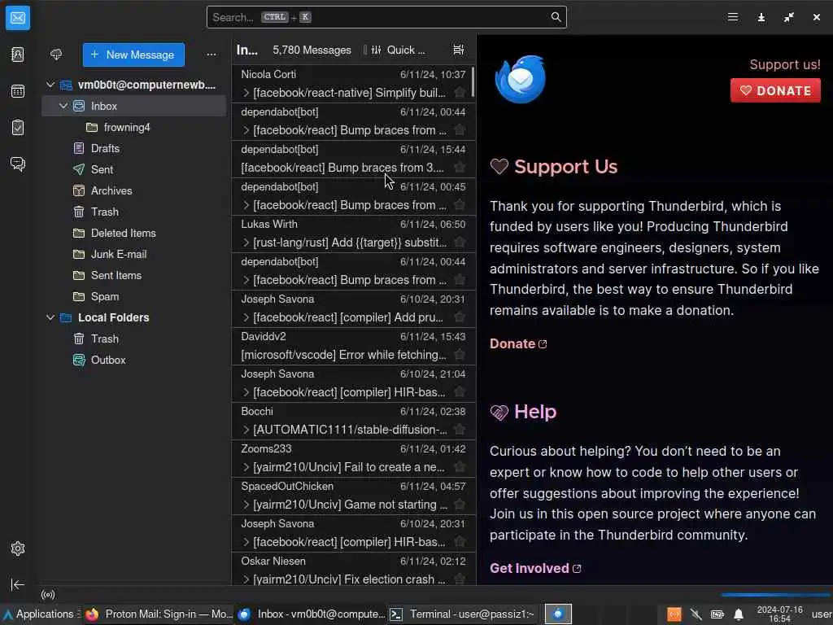Expand the SpacedOutChicken thread
The width and height of the screenshot is (833, 625).
246,505
